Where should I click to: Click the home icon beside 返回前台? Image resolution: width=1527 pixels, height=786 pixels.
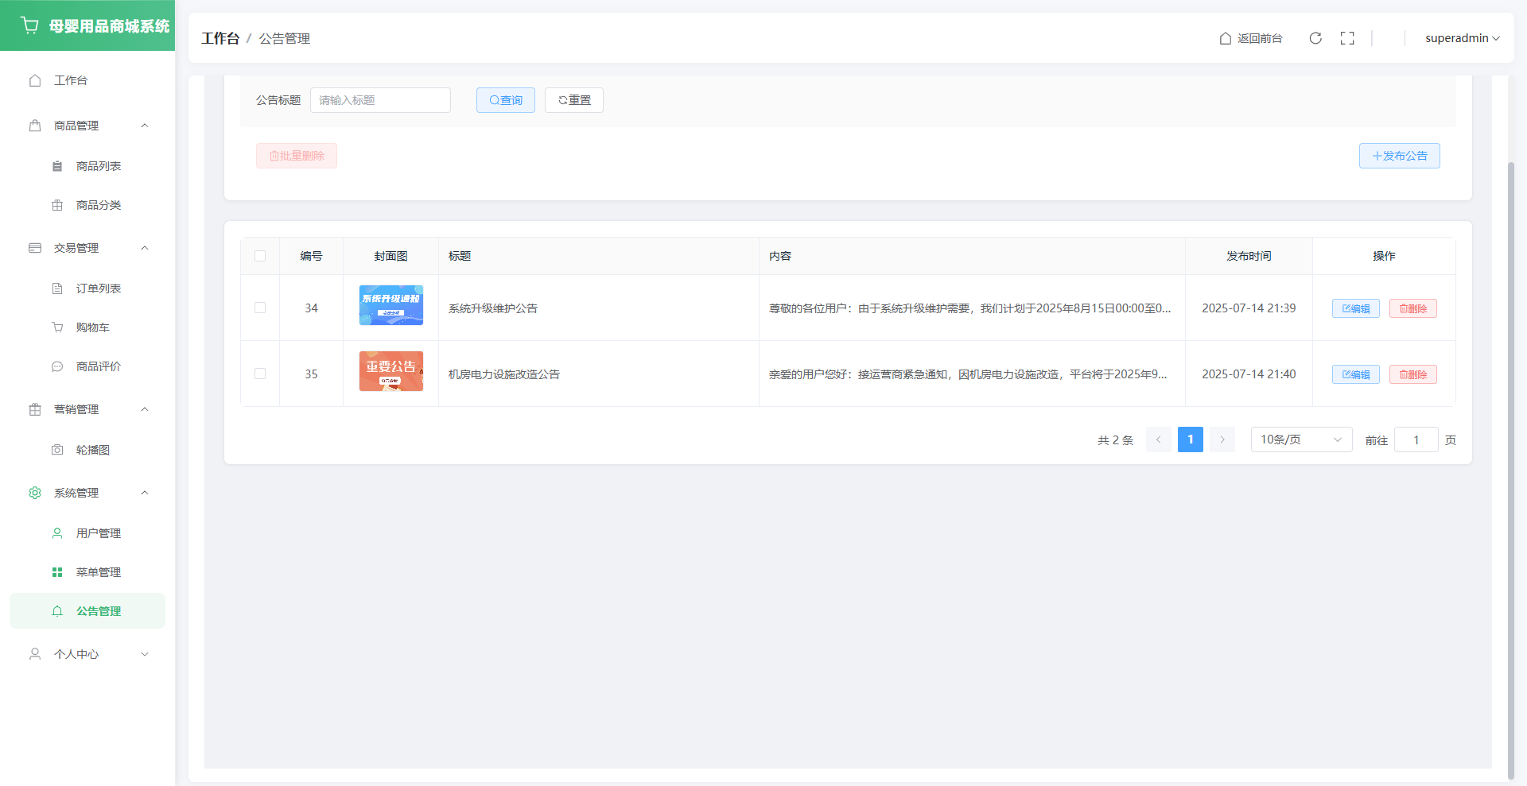(x=1226, y=38)
